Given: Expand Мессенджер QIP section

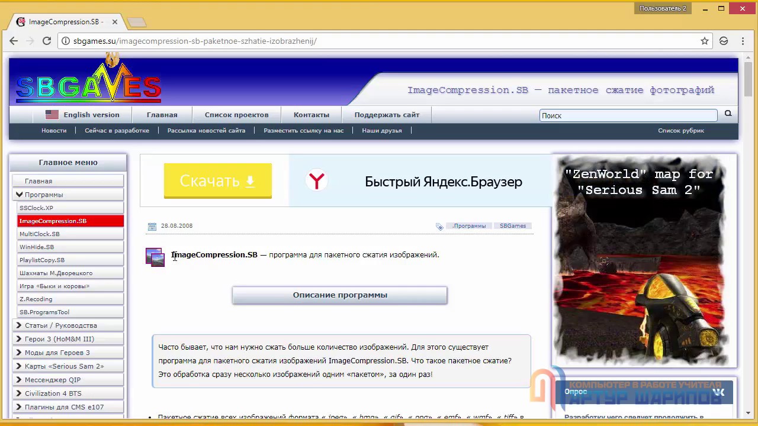Looking at the screenshot, I should point(68,380).
